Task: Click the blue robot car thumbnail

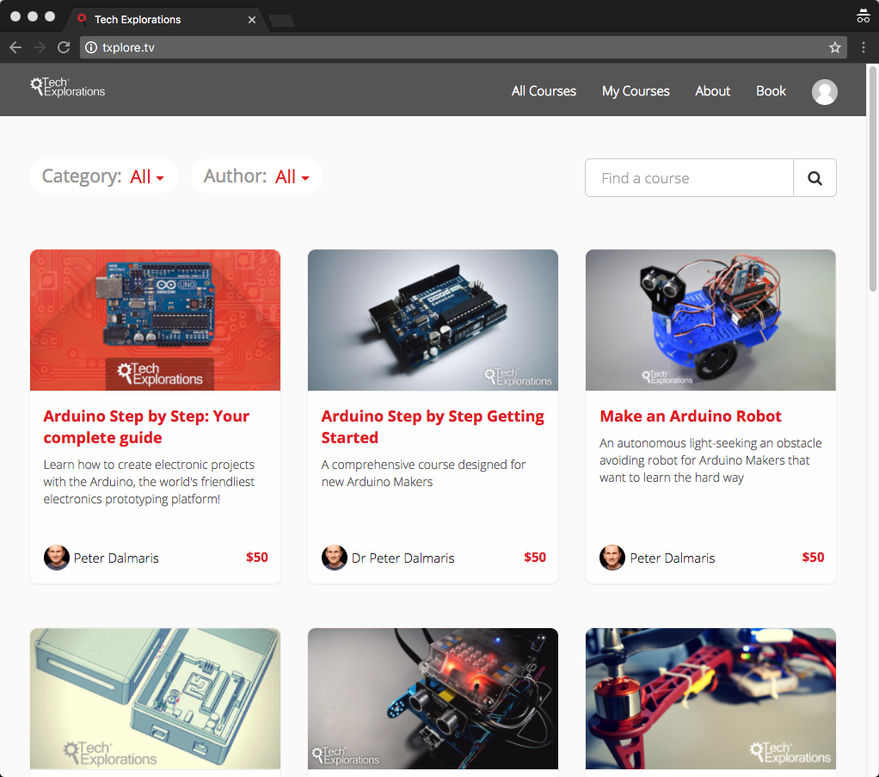Action: pos(710,320)
